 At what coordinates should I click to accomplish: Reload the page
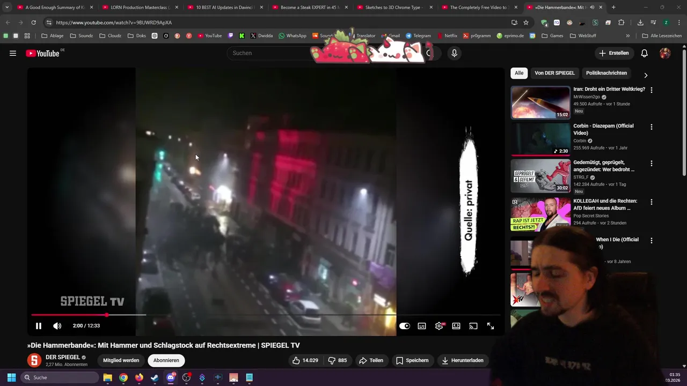click(33, 23)
